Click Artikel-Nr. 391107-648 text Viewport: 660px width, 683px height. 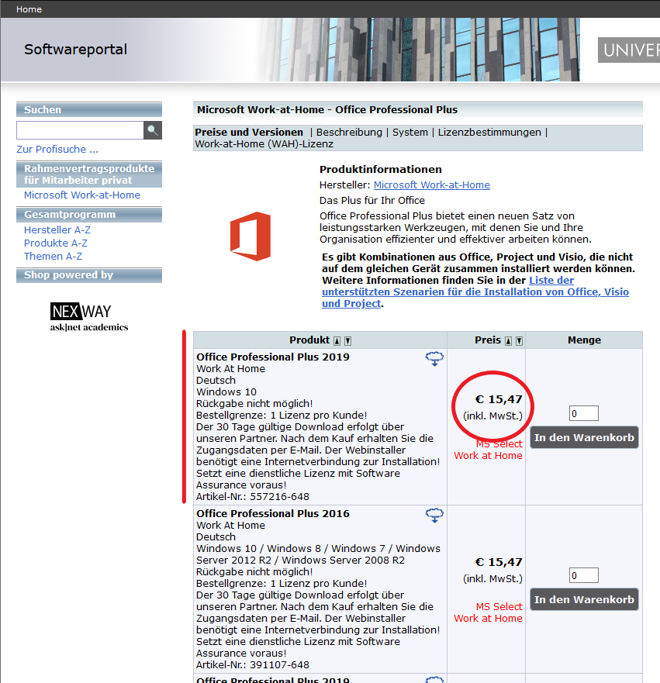pos(253,665)
